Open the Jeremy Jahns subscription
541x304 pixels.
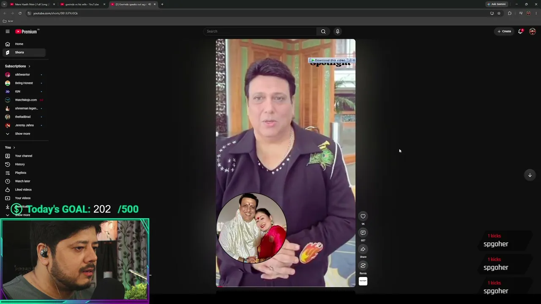(25, 125)
